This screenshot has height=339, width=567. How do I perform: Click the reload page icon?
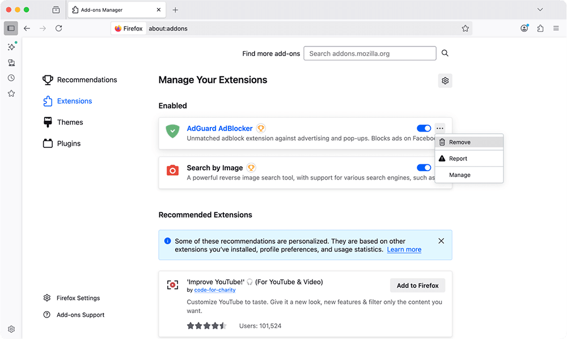tap(58, 28)
